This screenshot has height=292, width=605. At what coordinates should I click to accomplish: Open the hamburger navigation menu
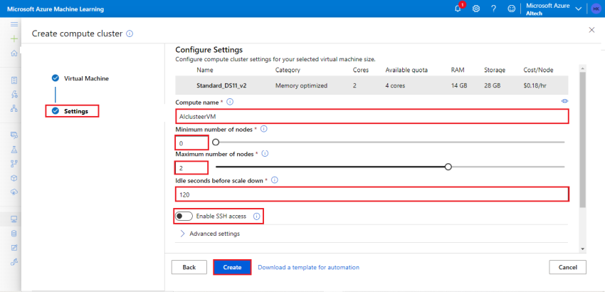point(14,24)
